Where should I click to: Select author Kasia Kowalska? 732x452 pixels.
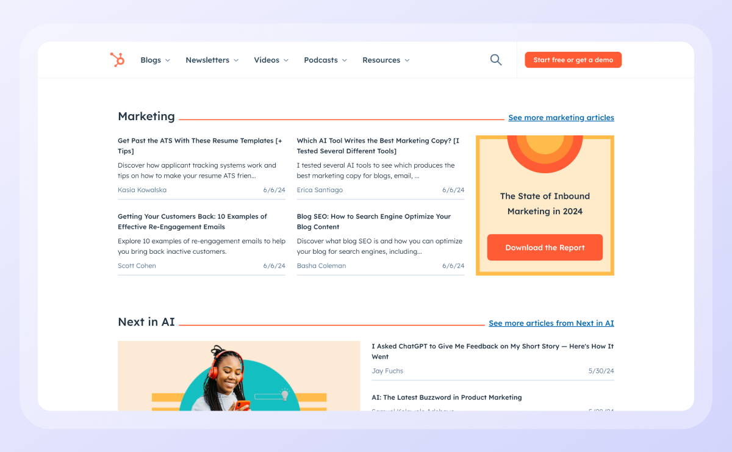142,190
